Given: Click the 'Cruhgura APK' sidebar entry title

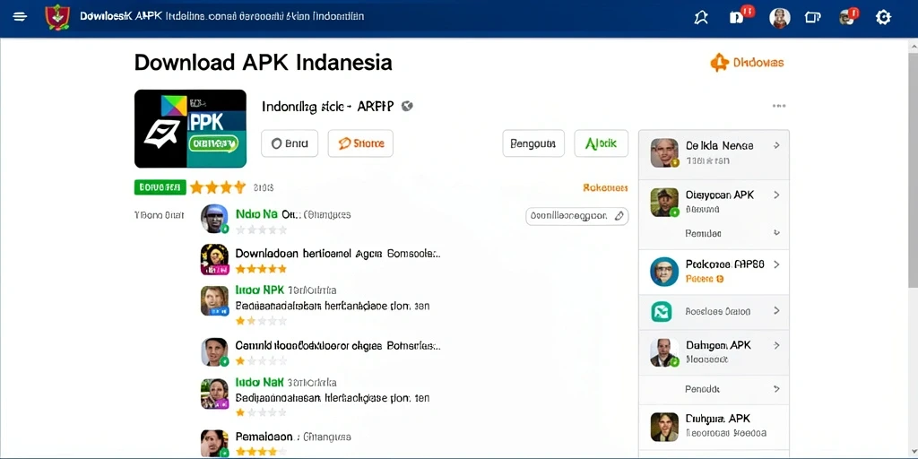Looking at the screenshot, I should [718, 420].
